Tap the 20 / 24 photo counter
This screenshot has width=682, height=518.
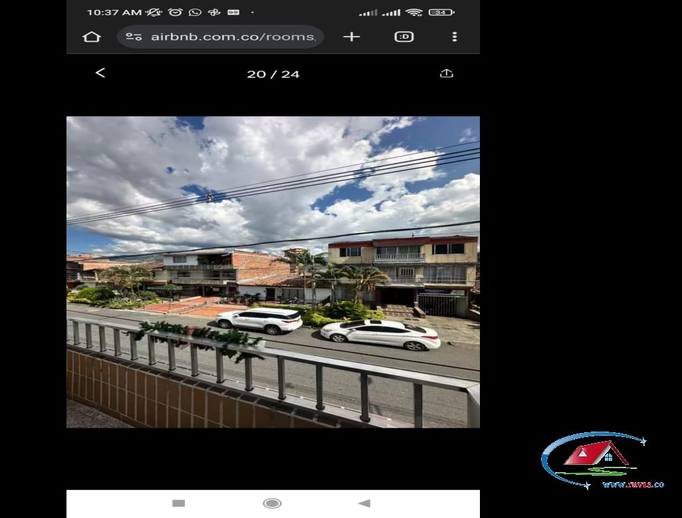click(273, 74)
